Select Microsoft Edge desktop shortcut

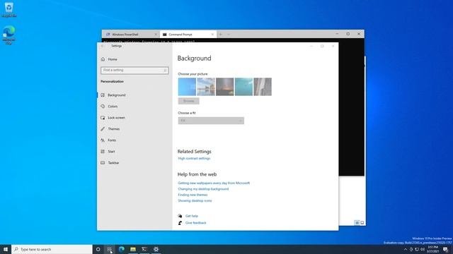click(x=9, y=35)
